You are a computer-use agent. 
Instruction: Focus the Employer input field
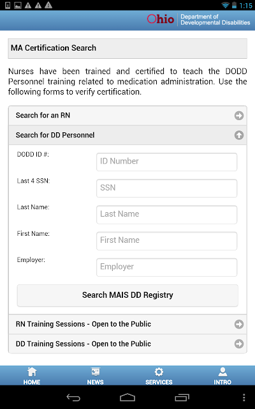[166, 267]
